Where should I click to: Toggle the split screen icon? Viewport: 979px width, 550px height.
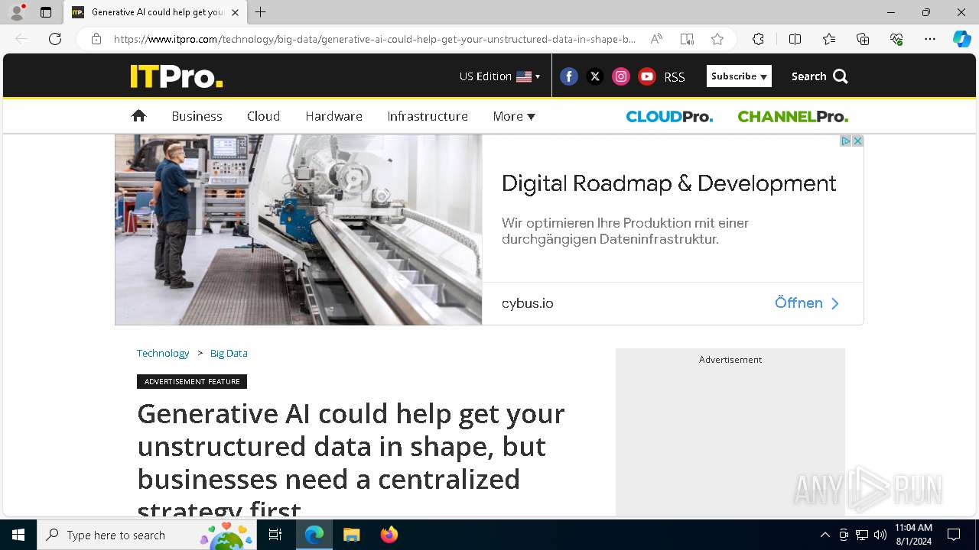(795, 39)
